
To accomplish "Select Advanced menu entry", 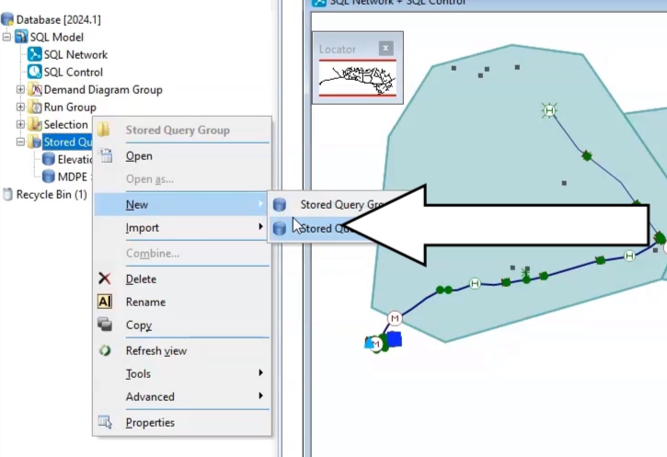I will tap(182, 396).
